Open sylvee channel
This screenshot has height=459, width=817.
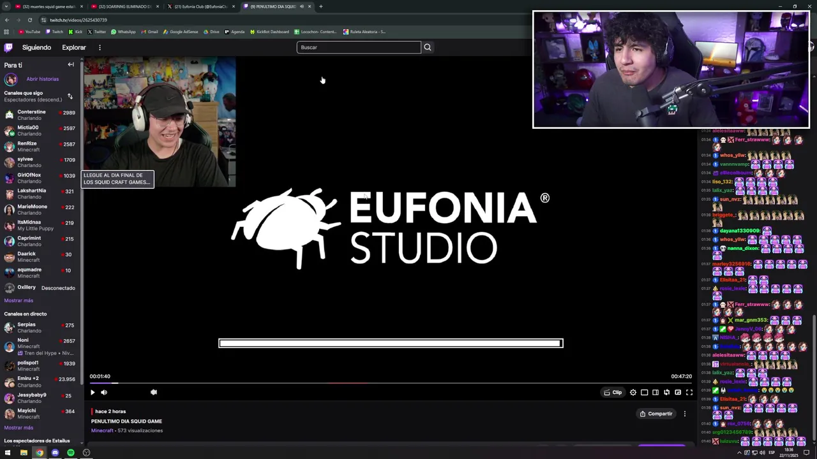(40, 162)
